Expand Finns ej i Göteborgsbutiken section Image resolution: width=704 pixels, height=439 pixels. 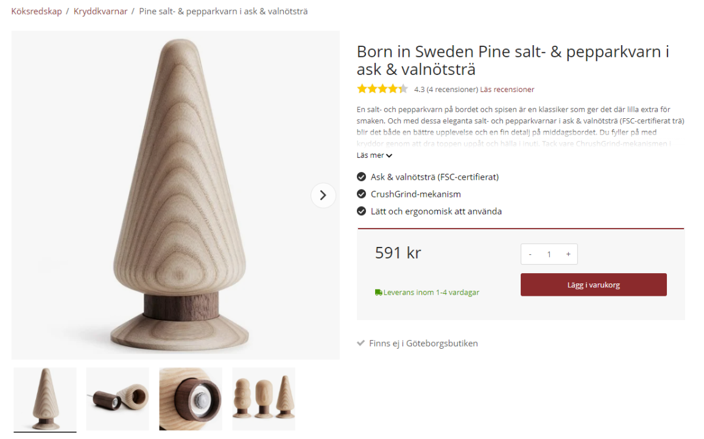(423, 343)
